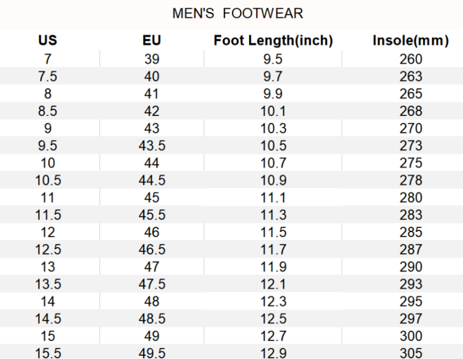Click EU size 46.5 cell
This screenshot has width=463, height=359.
pos(152,250)
